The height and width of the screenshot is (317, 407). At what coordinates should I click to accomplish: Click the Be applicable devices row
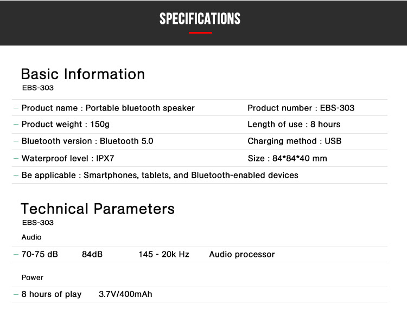click(x=160, y=175)
